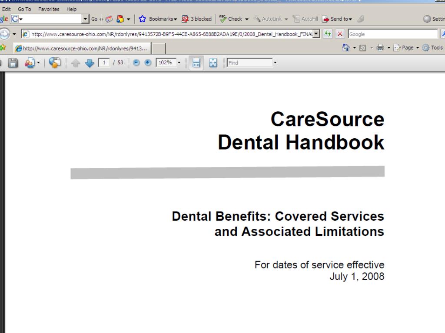The height and width of the screenshot is (333, 445).
Task: Click the colorful Google services icon
Action: (120, 19)
